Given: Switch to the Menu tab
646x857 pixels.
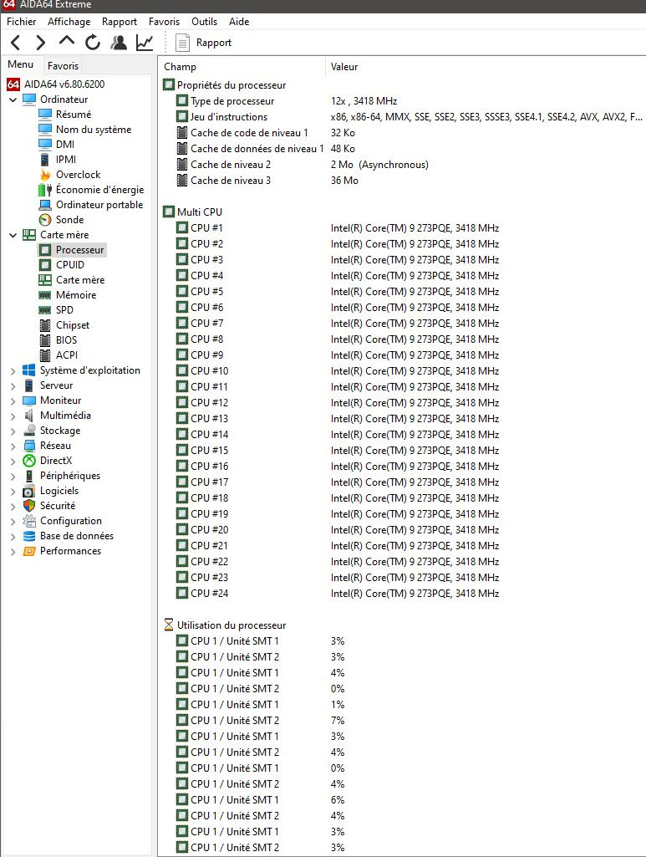Looking at the screenshot, I should (21, 64).
